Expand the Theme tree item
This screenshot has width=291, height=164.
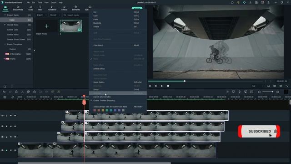click(x=4, y=59)
